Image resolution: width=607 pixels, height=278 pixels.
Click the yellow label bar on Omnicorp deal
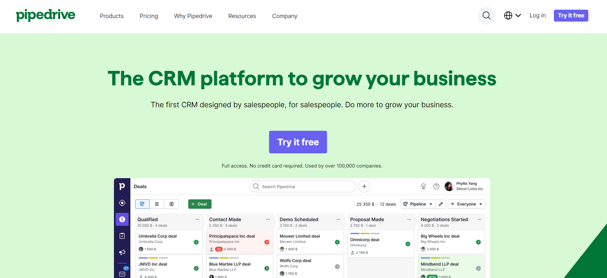pyautogui.click(x=365, y=233)
